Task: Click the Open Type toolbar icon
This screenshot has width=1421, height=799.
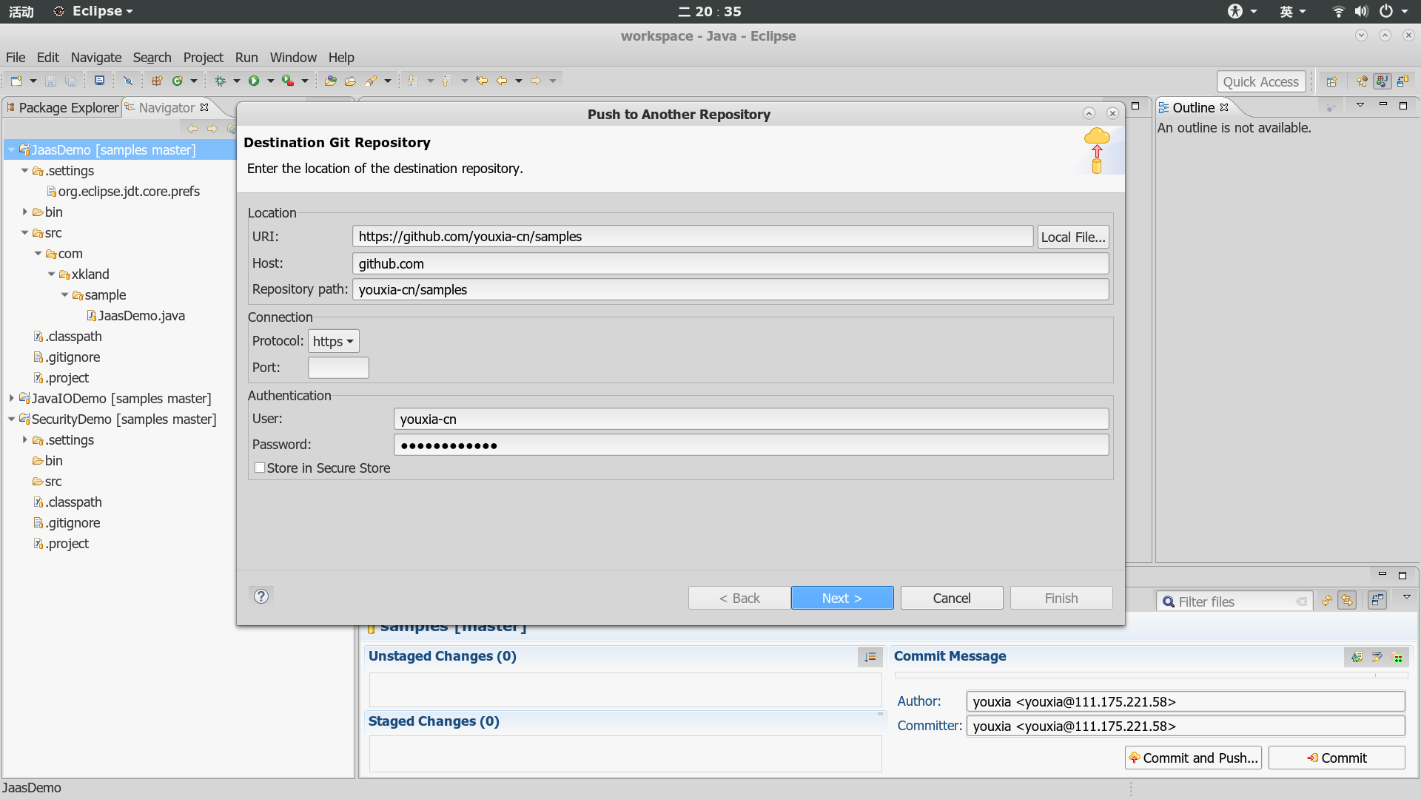Action: point(331,81)
